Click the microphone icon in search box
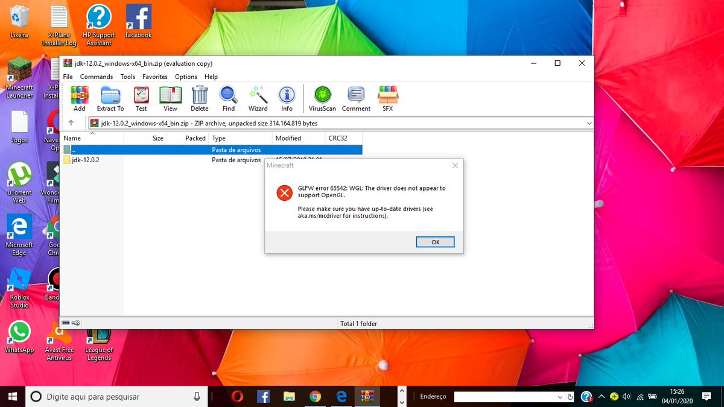The width and height of the screenshot is (724, 407). (197, 396)
